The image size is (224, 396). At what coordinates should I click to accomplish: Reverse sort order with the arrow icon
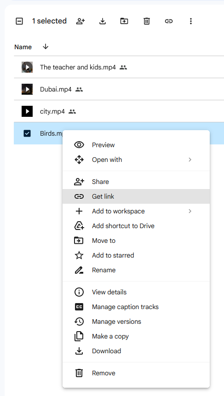tap(46, 46)
